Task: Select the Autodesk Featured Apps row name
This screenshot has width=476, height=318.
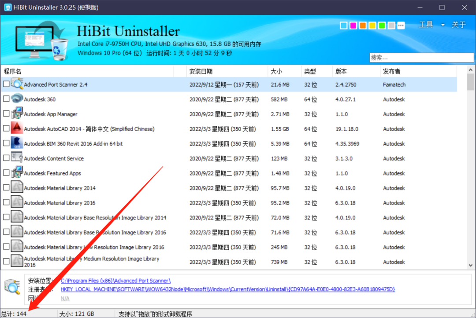Action: (52, 173)
